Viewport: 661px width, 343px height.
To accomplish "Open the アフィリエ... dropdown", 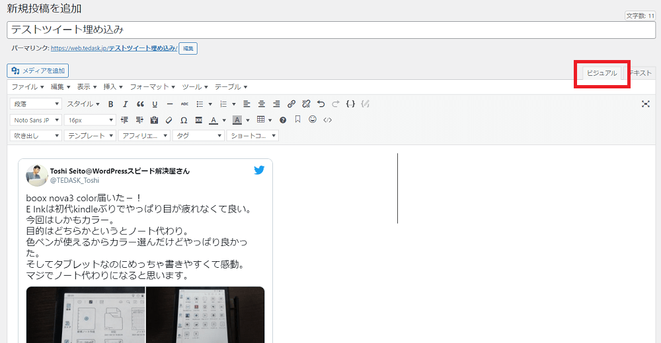I will coord(144,135).
